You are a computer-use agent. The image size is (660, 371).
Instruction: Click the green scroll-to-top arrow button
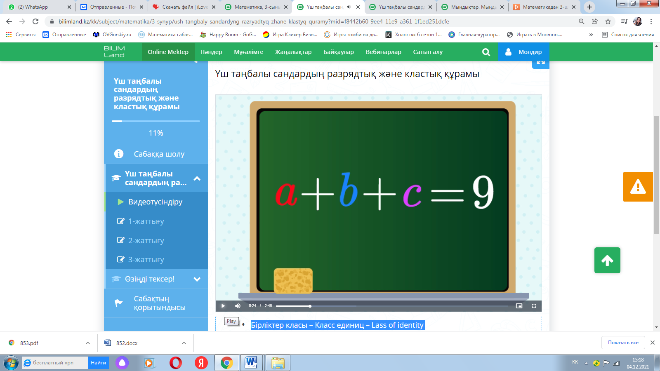click(x=607, y=261)
